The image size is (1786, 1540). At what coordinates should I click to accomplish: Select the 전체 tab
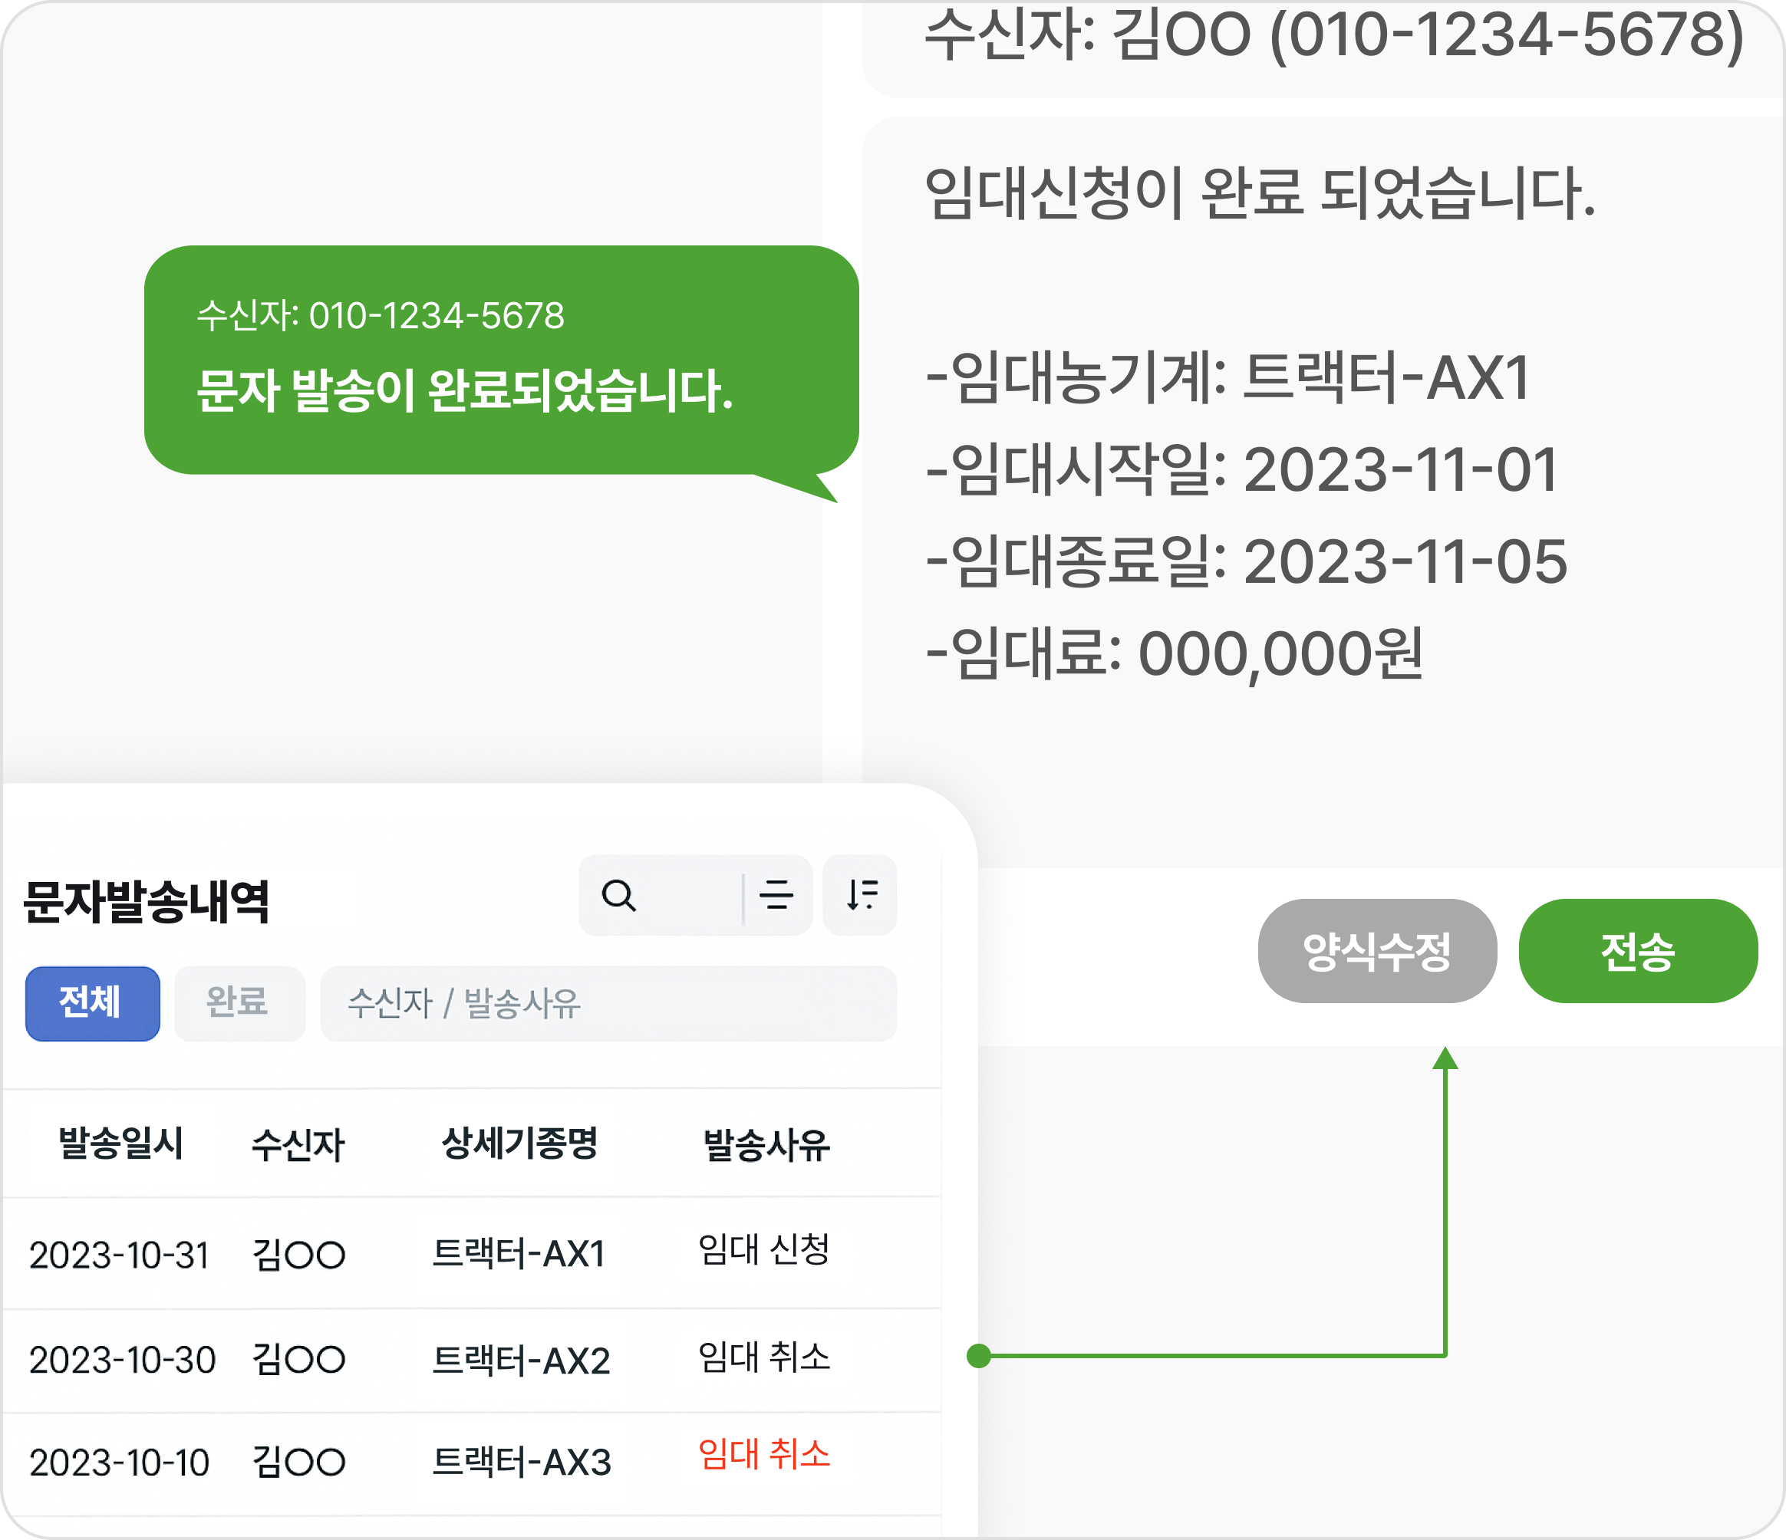pos(92,1003)
